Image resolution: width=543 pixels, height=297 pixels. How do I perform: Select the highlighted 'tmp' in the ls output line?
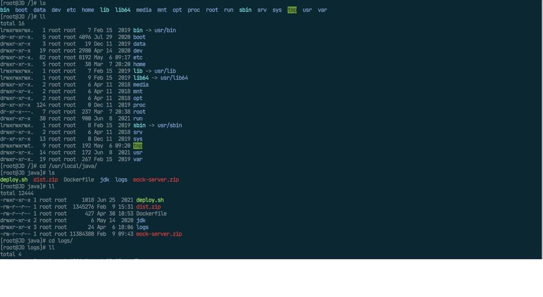(x=292, y=10)
